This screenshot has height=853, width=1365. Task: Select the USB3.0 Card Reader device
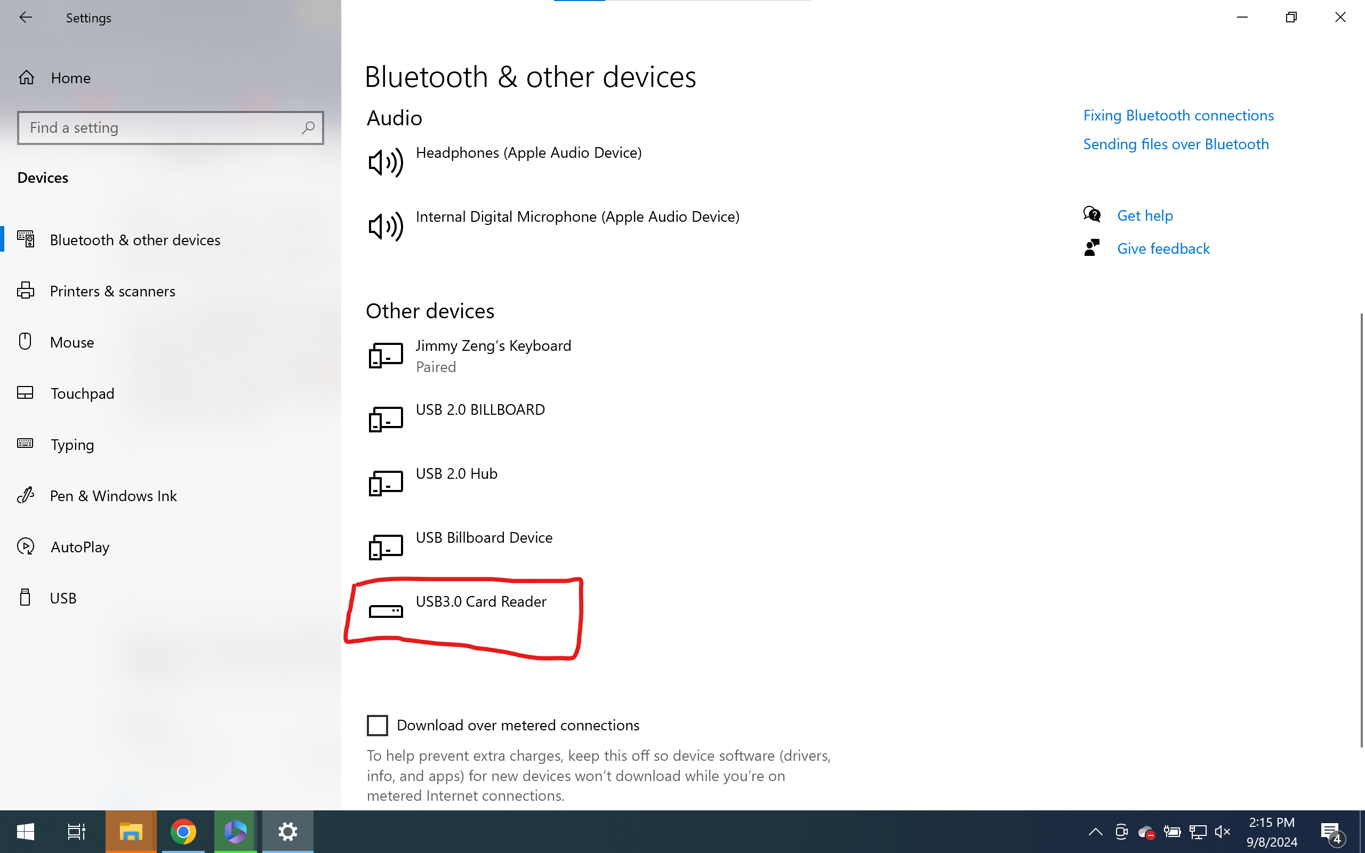click(598, 611)
